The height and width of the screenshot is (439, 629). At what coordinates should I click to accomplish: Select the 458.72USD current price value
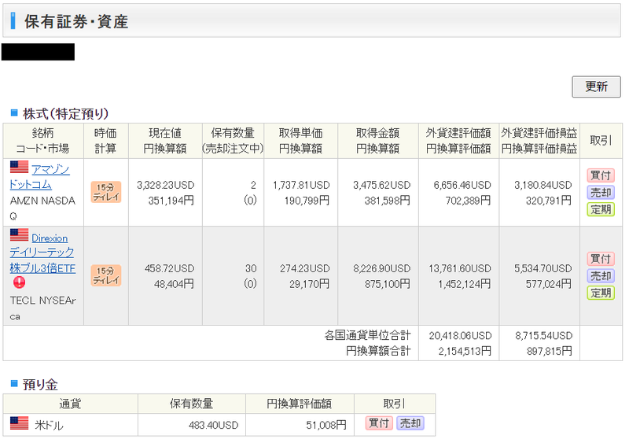point(169,268)
